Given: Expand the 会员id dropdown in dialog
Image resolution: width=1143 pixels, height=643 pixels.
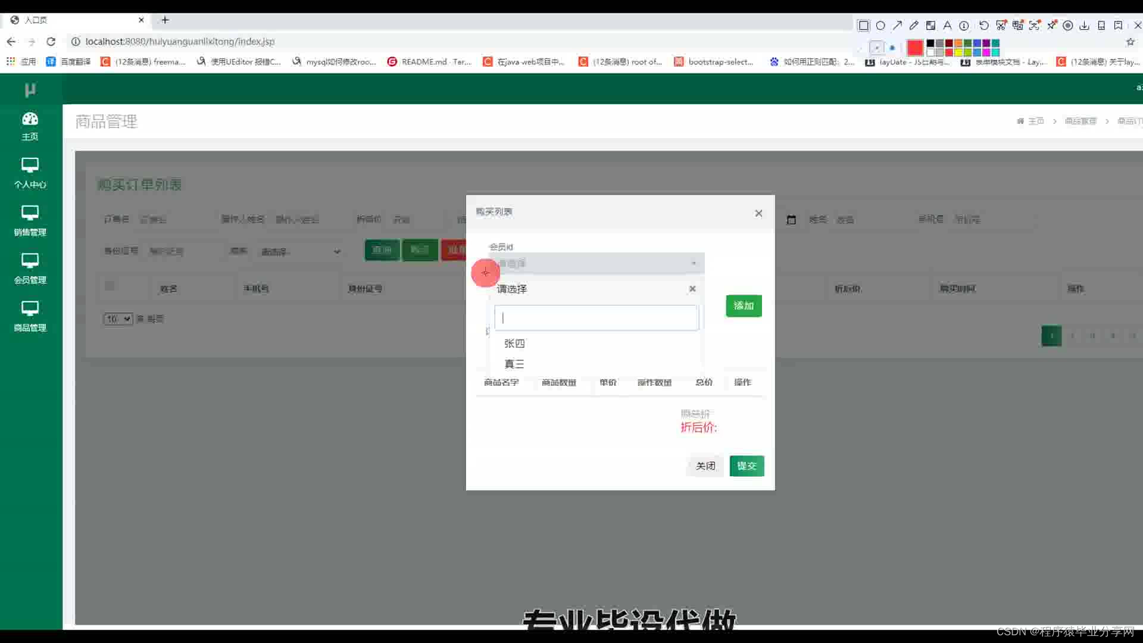Looking at the screenshot, I should click(x=597, y=263).
